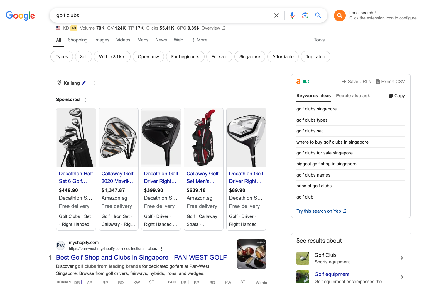Screen dimensions: 434x284
Task: Expand the Golf Club sports equipment result
Action: pos(402,258)
